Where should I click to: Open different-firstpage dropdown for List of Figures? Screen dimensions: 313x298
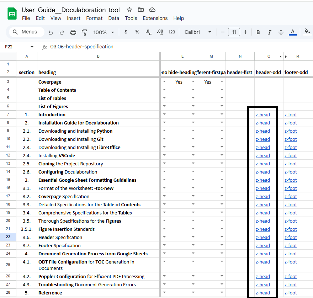coord(222,106)
